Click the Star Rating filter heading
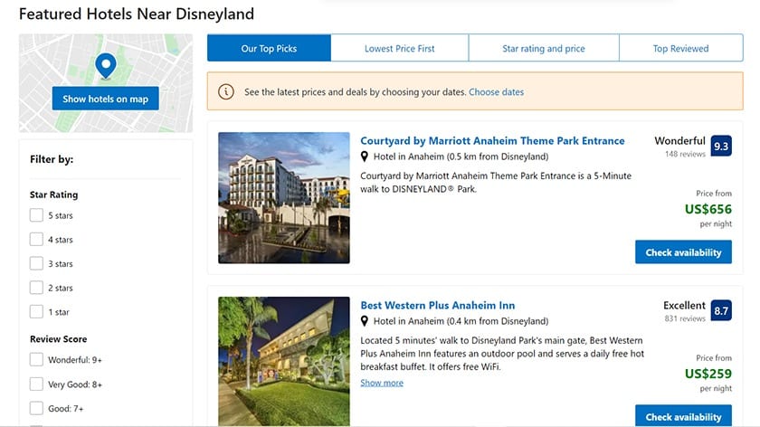The image size is (760, 427). 53,195
